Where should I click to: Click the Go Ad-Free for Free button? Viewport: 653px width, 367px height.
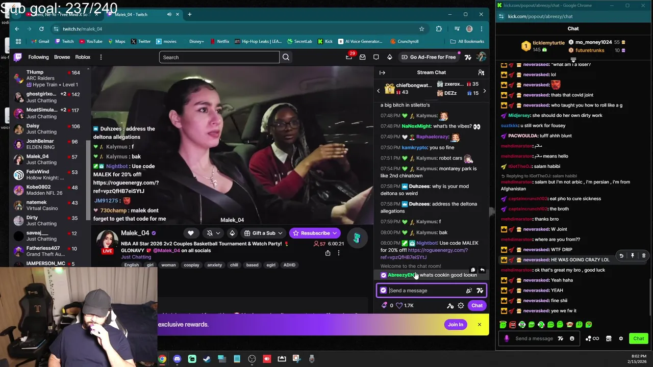click(429, 57)
